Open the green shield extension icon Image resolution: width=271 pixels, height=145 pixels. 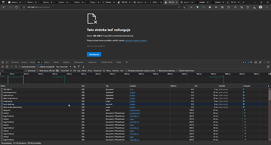pos(198,7)
